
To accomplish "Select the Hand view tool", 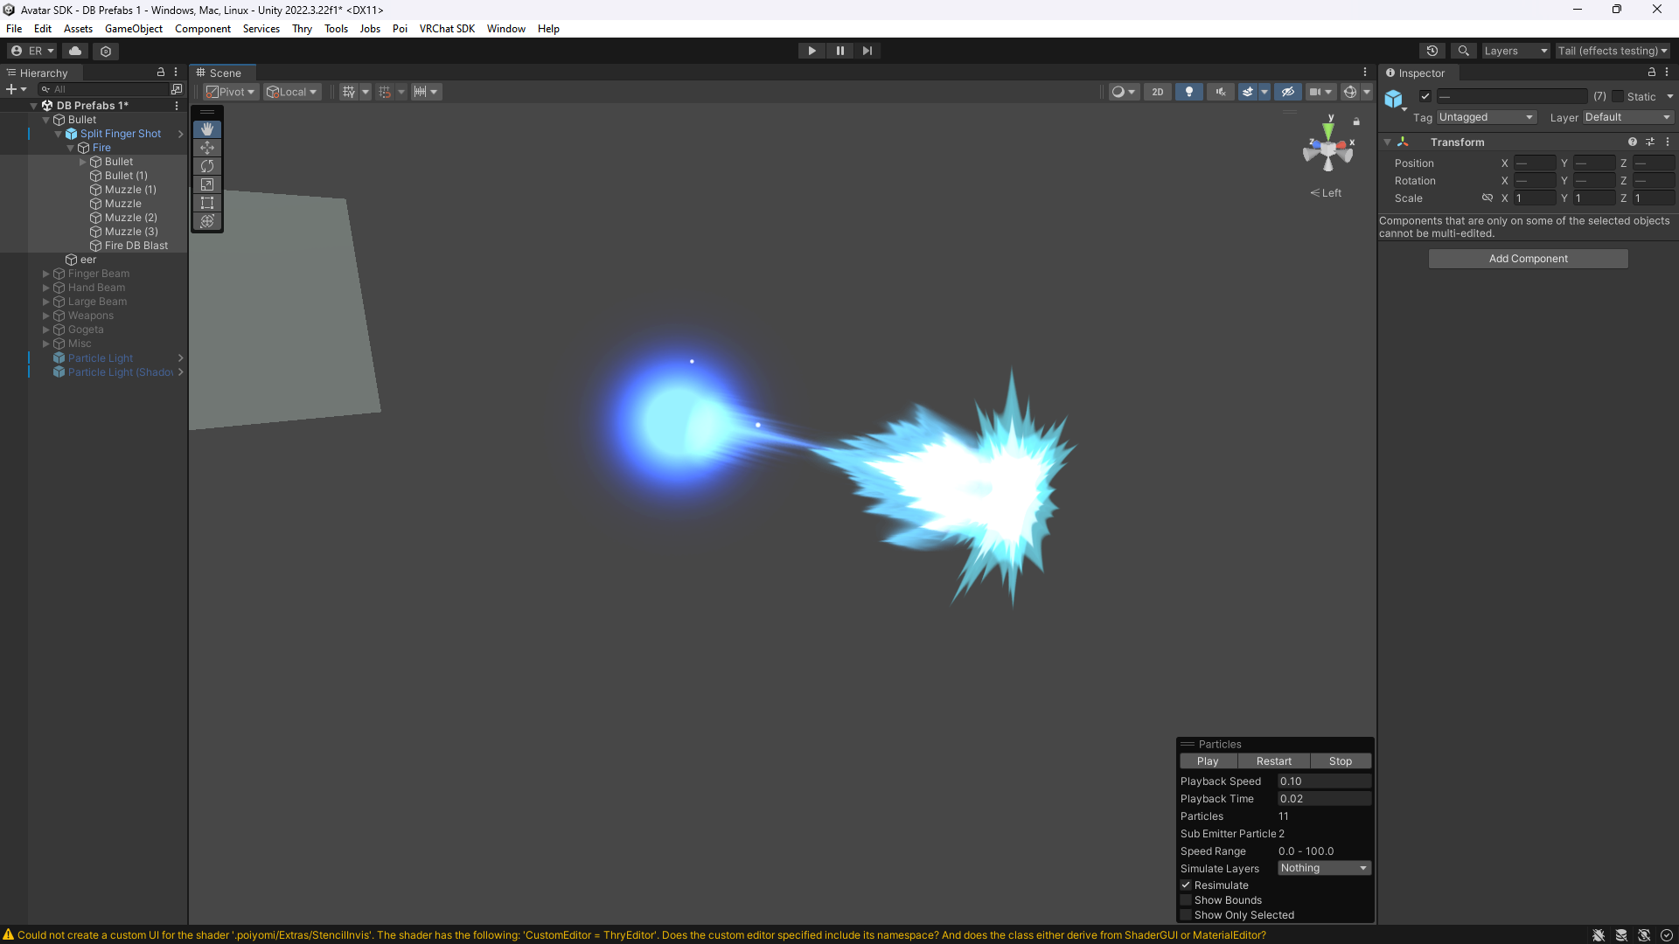I will [207, 129].
